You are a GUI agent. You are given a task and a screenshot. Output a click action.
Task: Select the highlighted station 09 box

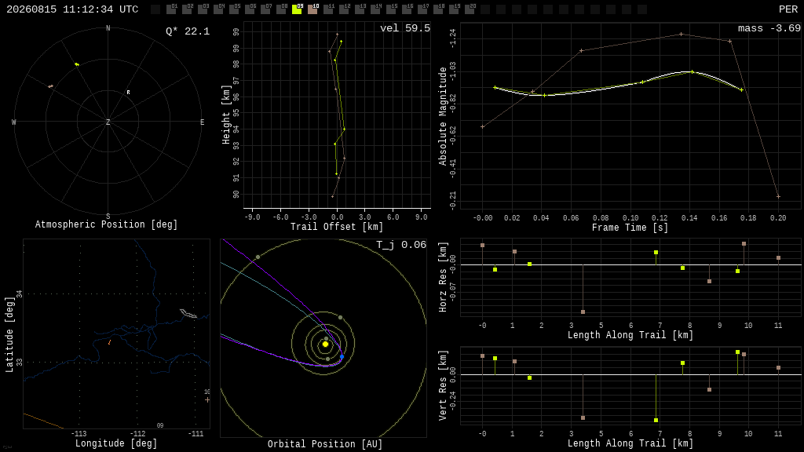[x=297, y=9]
